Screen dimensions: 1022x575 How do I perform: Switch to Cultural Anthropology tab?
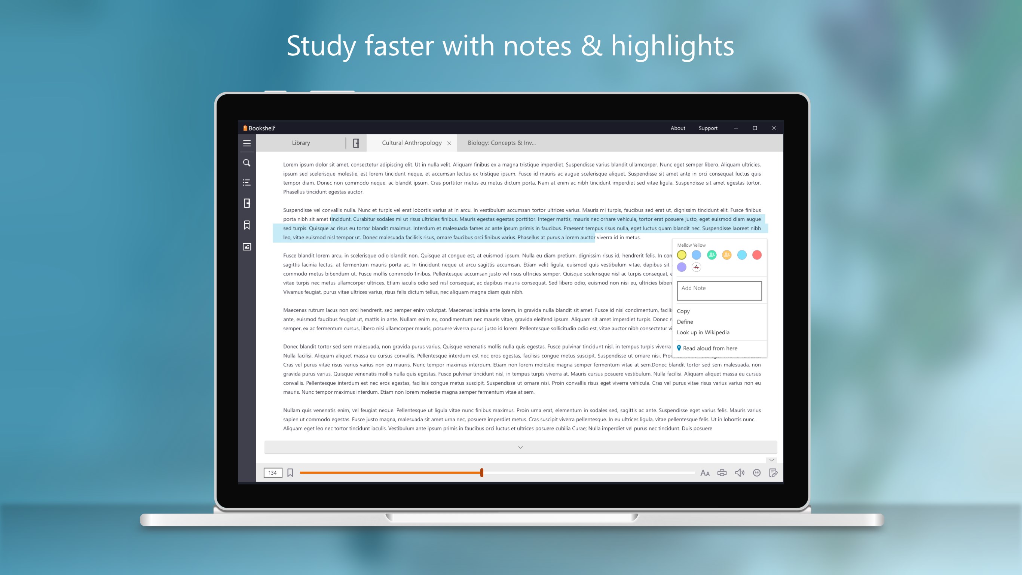[x=411, y=143]
